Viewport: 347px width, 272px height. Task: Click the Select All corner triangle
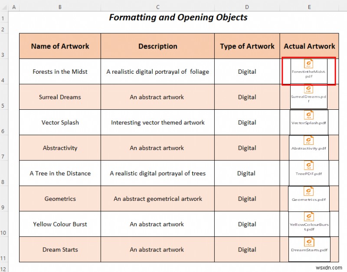(x=4, y=7)
